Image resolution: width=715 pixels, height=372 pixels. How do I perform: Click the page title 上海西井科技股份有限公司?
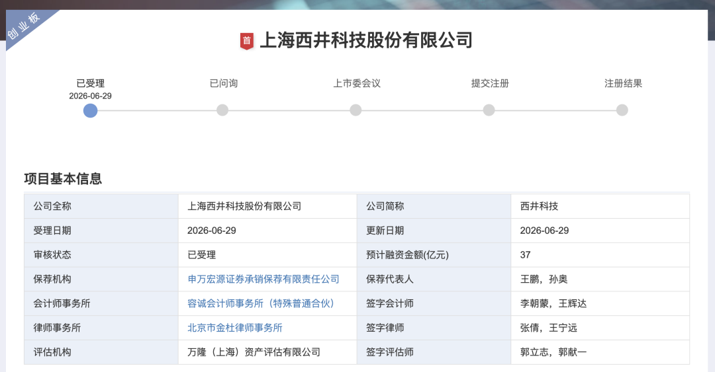(x=366, y=40)
